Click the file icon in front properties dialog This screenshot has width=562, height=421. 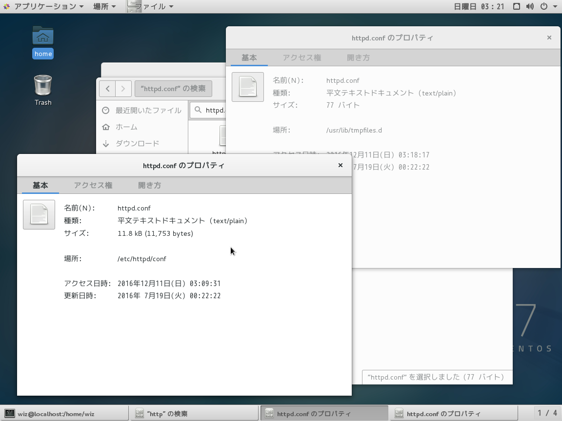click(x=39, y=214)
